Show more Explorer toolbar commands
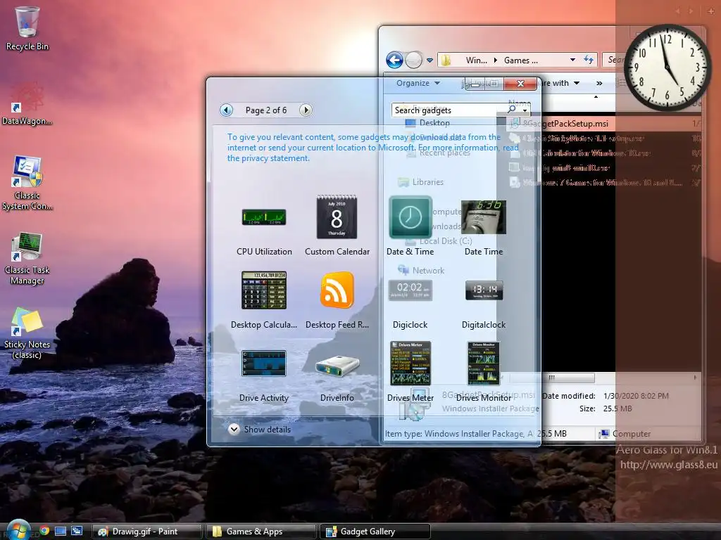The height and width of the screenshot is (540, 721). coord(599,83)
